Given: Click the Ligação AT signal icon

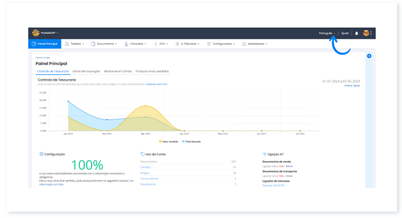Looking at the screenshot, I should tap(265, 154).
